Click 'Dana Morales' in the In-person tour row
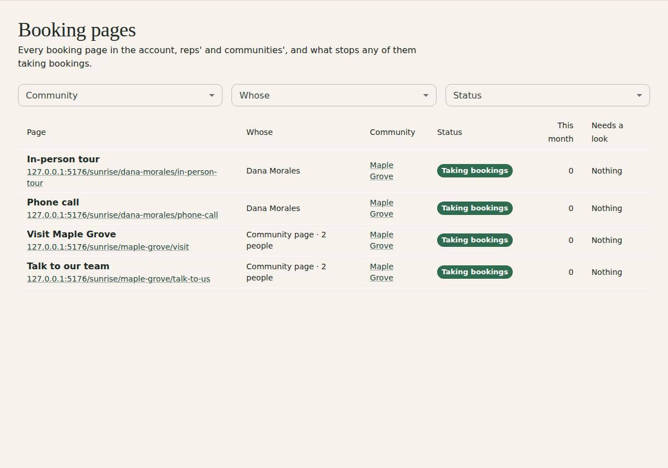The image size is (668, 468). pyautogui.click(x=273, y=171)
